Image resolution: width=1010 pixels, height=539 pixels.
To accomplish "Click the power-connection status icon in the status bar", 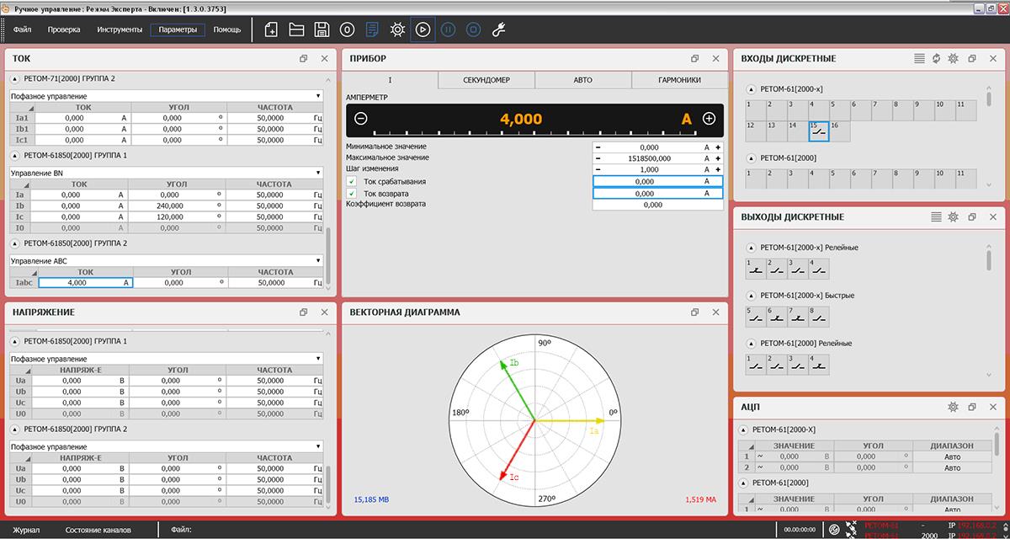I will pyautogui.click(x=832, y=530).
